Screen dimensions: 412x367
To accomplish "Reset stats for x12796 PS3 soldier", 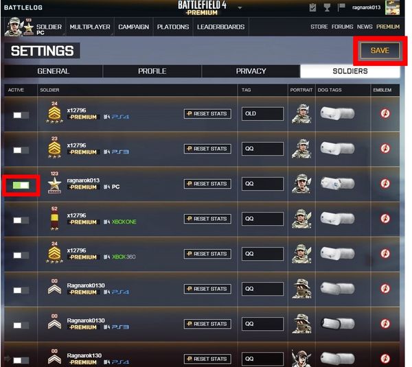I will pyautogui.click(x=207, y=149).
